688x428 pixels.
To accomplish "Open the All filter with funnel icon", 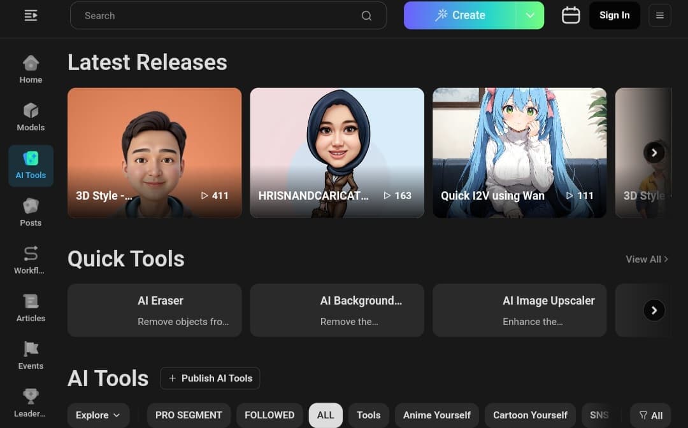I will point(650,415).
